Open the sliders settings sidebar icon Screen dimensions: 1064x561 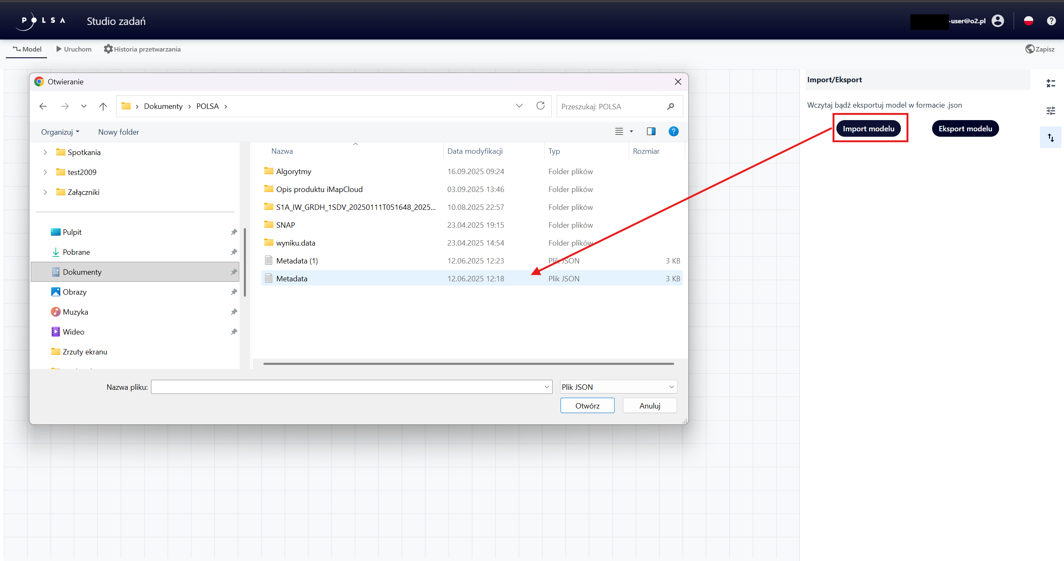[1050, 111]
